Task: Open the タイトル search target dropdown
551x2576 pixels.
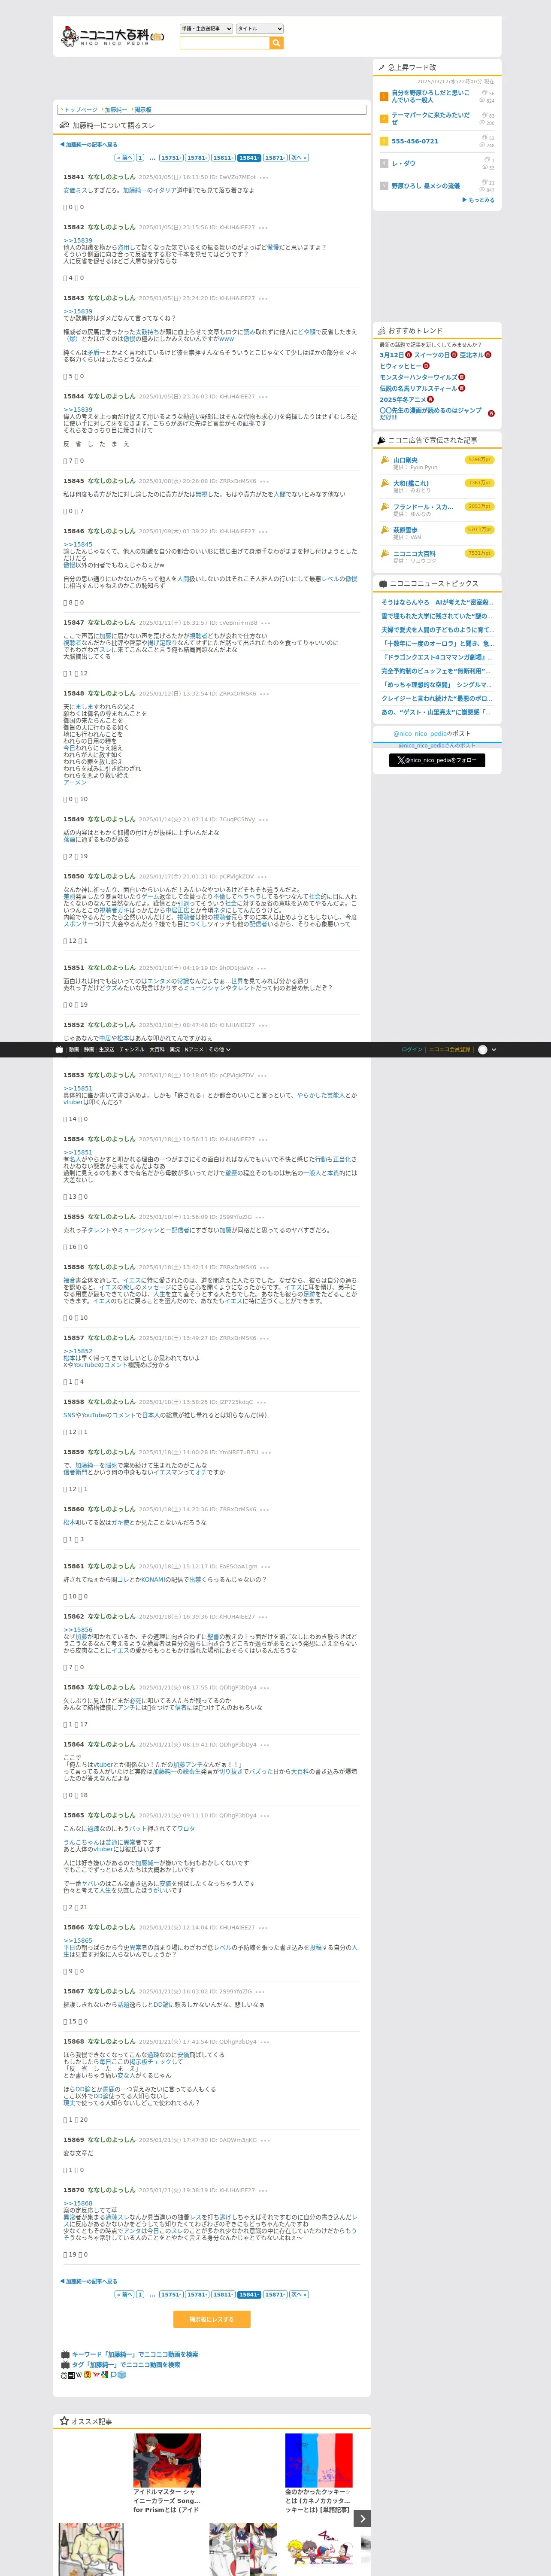Action: 260,29
